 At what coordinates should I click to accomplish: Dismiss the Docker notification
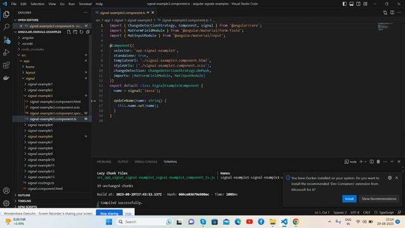coord(397,178)
